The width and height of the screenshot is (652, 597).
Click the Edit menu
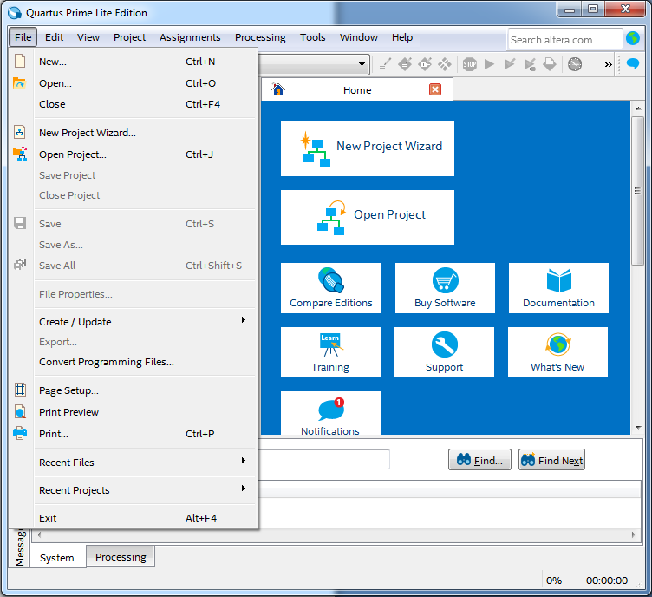coord(54,37)
